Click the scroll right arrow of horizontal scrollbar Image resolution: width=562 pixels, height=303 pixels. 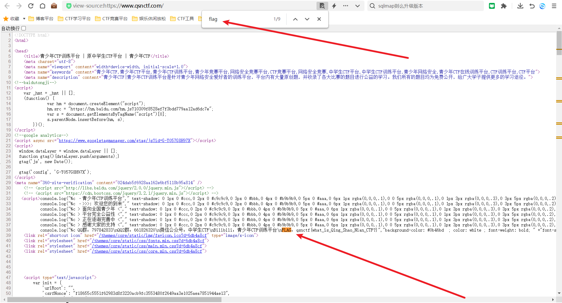coord(553,300)
